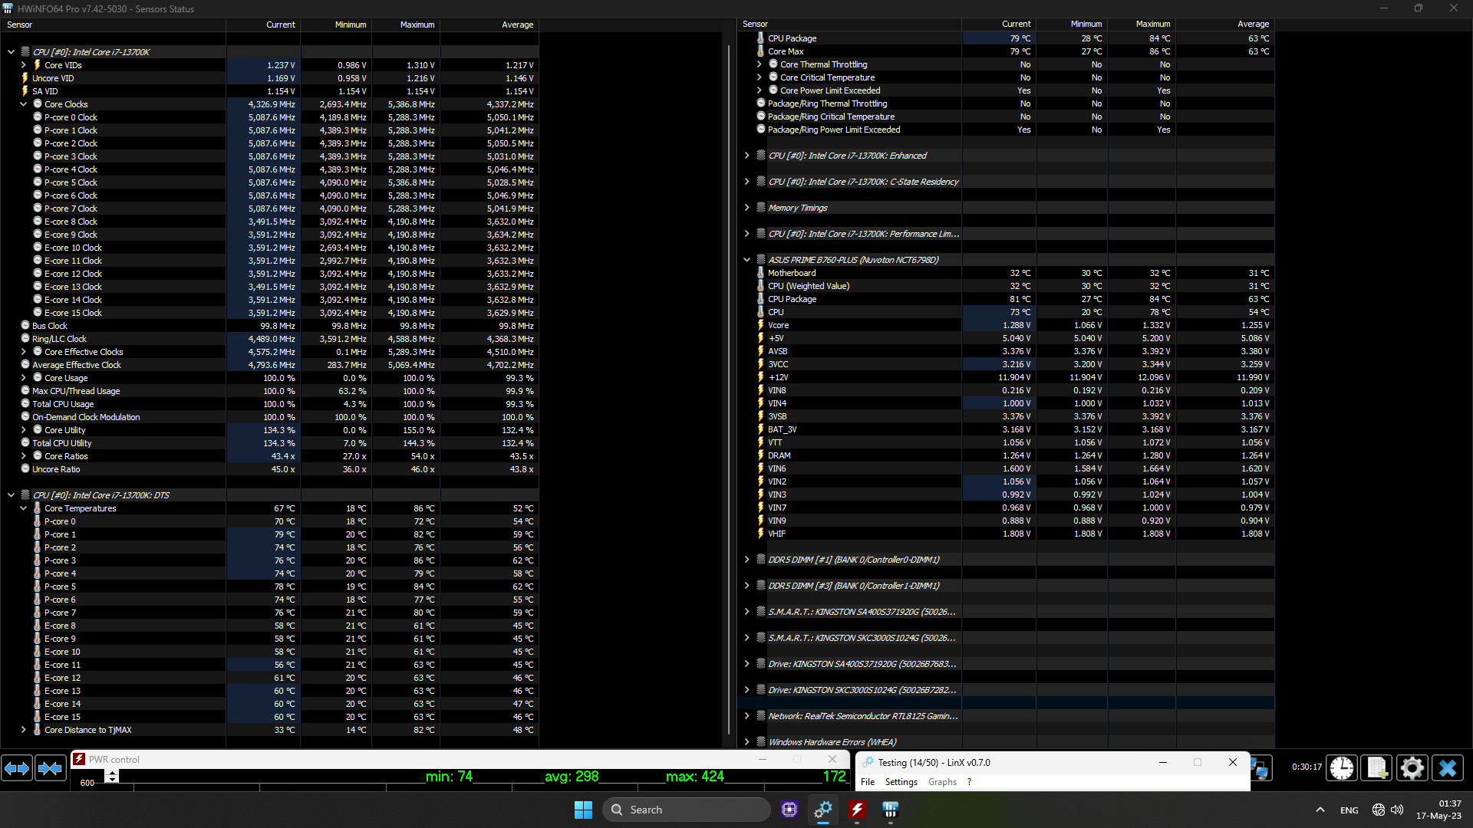Click the log file save icon
The height and width of the screenshot is (828, 1473).
pyautogui.click(x=1376, y=767)
